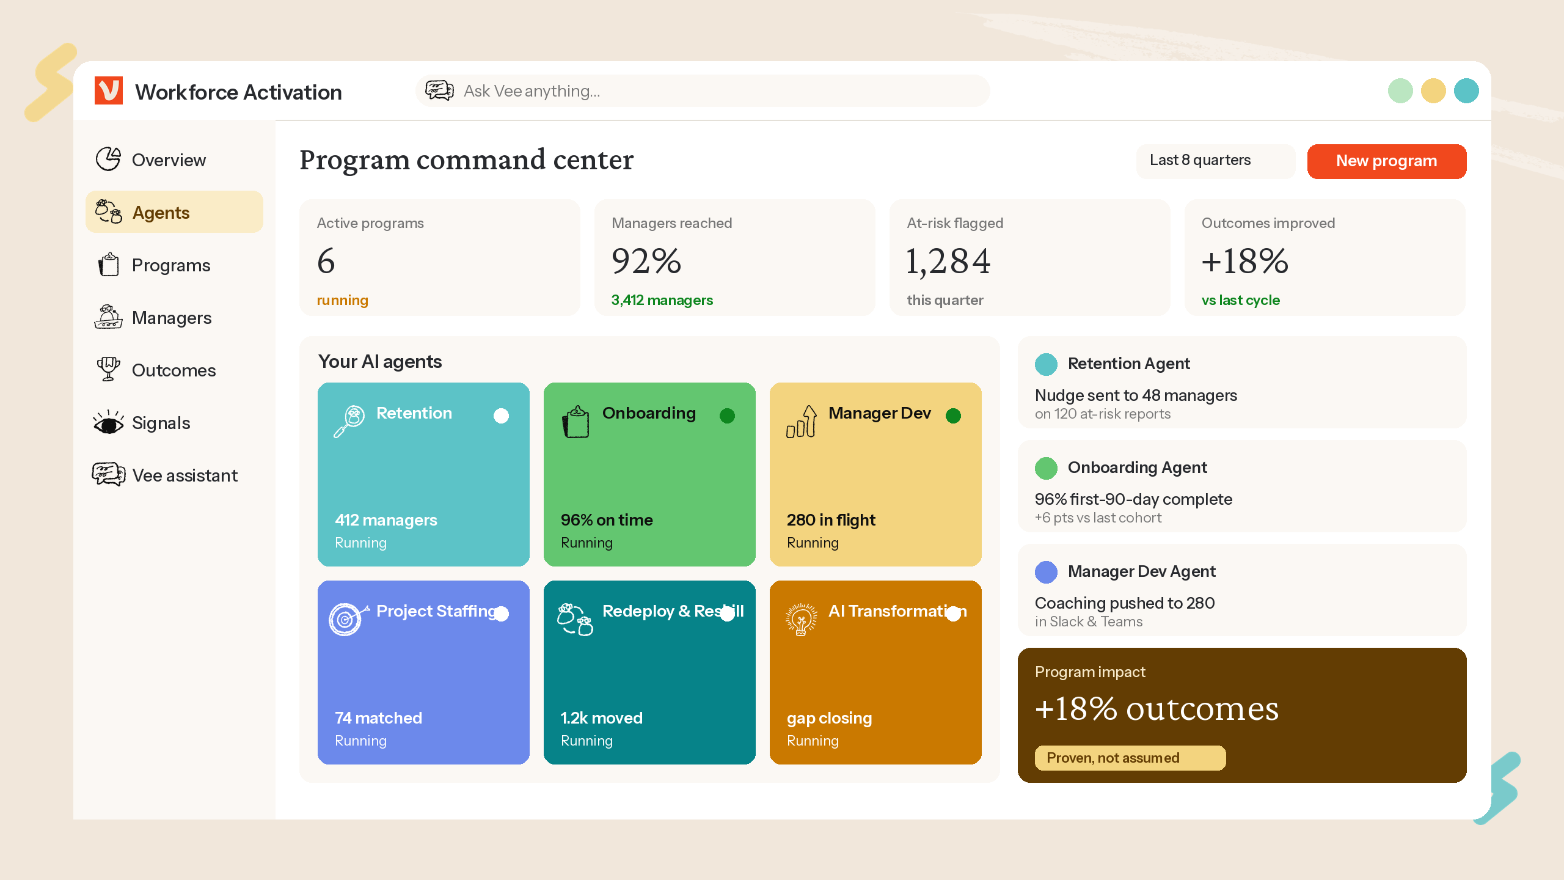Open the Manager Dev Agent activity item
1564x880 pixels.
point(1242,590)
